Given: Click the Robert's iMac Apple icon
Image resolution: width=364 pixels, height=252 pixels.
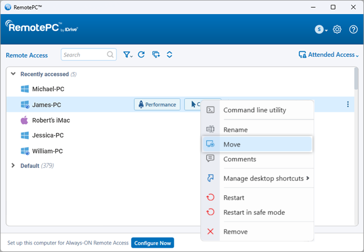Looking at the screenshot, I should point(24,120).
